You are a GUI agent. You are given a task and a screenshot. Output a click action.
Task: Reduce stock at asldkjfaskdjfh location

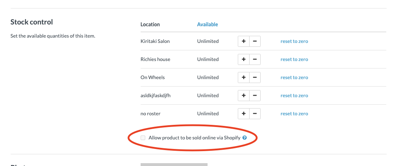point(255,95)
